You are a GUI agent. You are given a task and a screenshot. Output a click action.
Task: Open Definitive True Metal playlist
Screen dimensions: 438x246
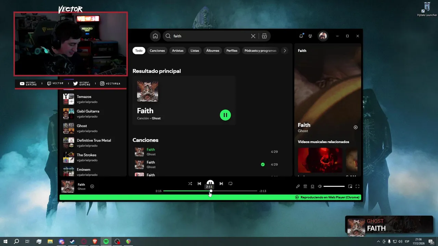click(x=92, y=143)
